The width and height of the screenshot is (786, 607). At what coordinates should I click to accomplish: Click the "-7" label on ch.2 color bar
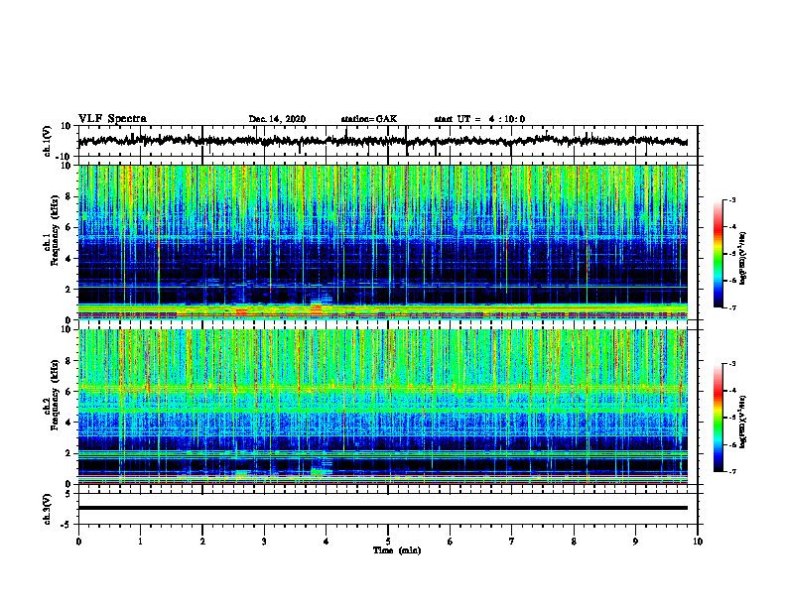click(732, 472)
